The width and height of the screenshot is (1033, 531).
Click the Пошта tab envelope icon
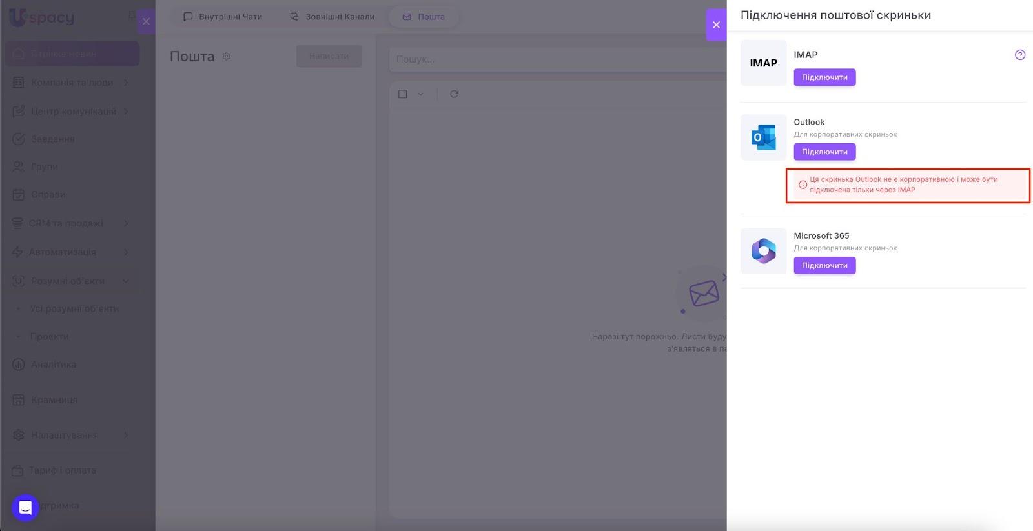pyautogui.click(x=407, y=17)
